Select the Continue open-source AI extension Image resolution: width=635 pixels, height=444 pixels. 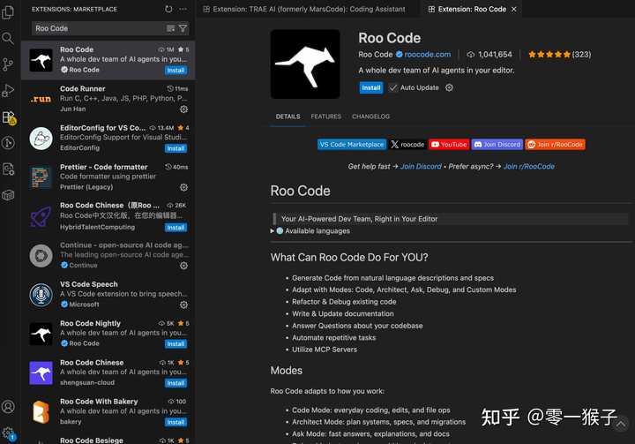coord(108,255)
